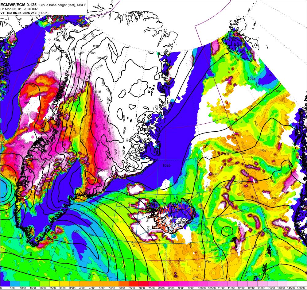Click the magenta 8000–8500 ft legend swatch
Image resolution: width=307 pixels, height=290 pixels.
click(x=164, y=284)
